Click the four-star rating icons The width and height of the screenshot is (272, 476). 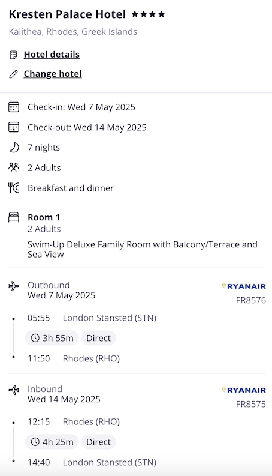point(148,14)
